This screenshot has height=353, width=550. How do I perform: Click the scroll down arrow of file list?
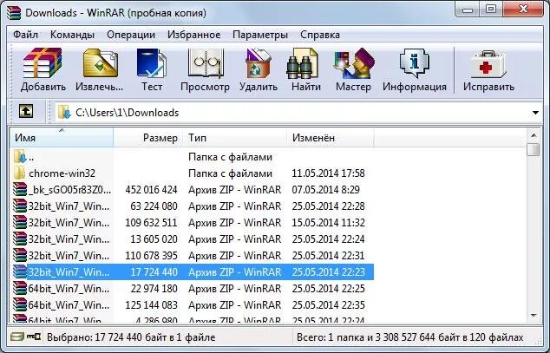point(534,316)
